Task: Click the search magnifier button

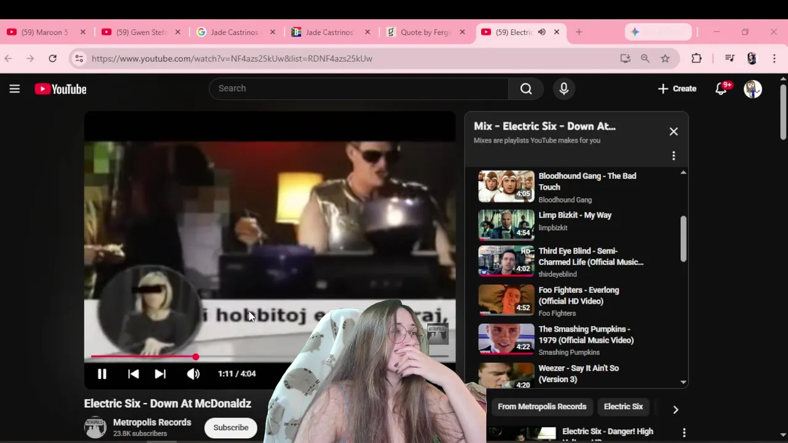Action: [526, 89]
